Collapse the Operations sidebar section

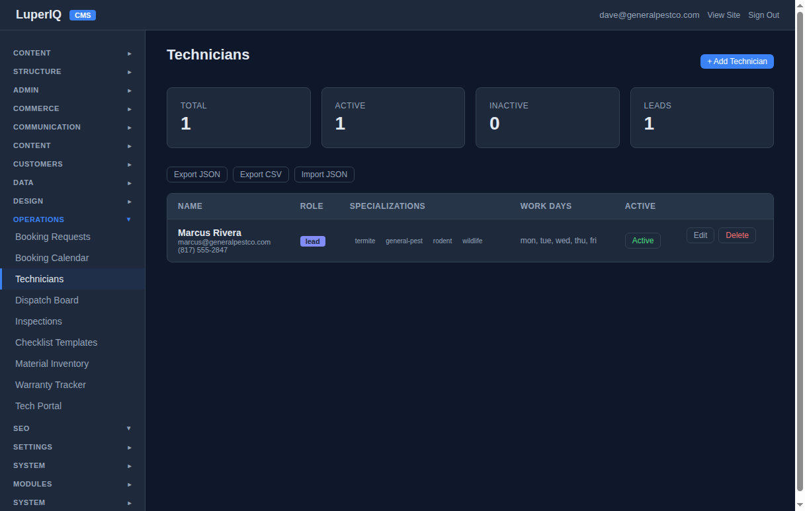72,219
